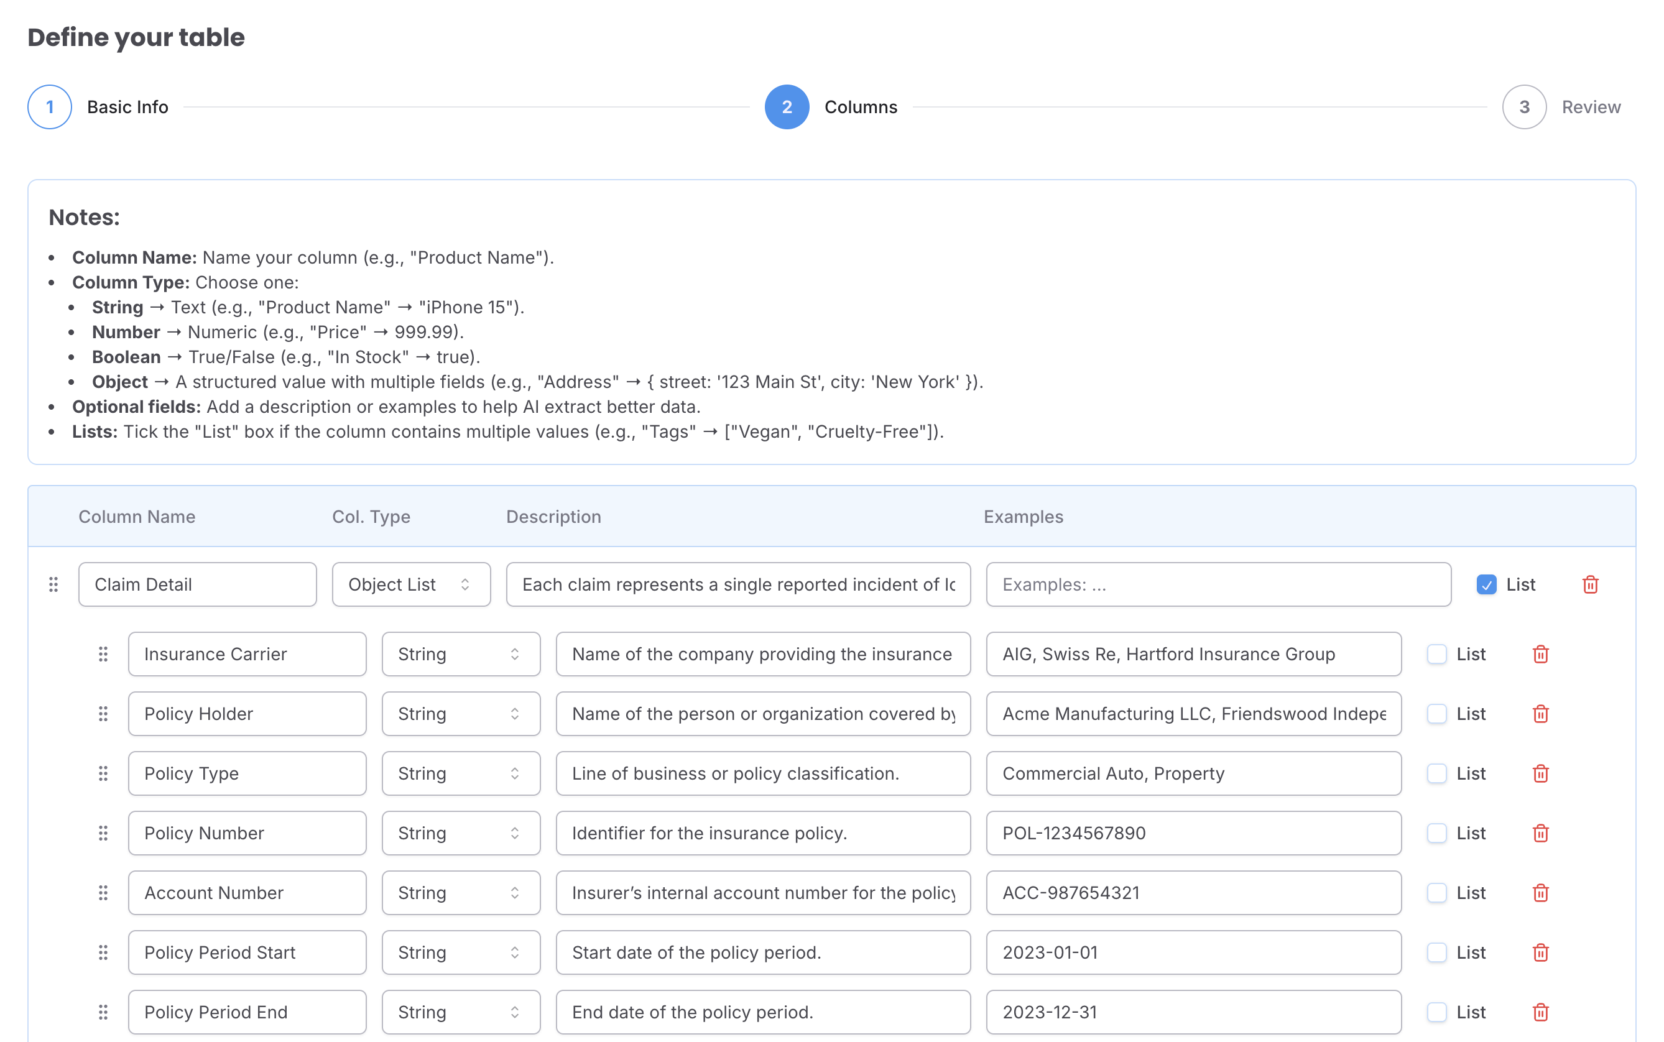The image size is (1664, 1042).
Task: Tick the List checkbox for Policy Holder
Action: [x=1436, y=714]
